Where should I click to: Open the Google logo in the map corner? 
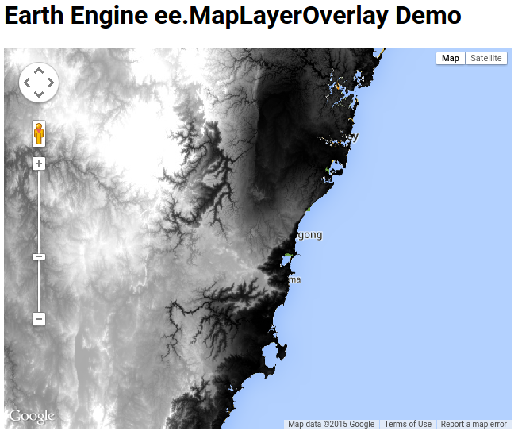pyautogui.click(x=32, y=417)
